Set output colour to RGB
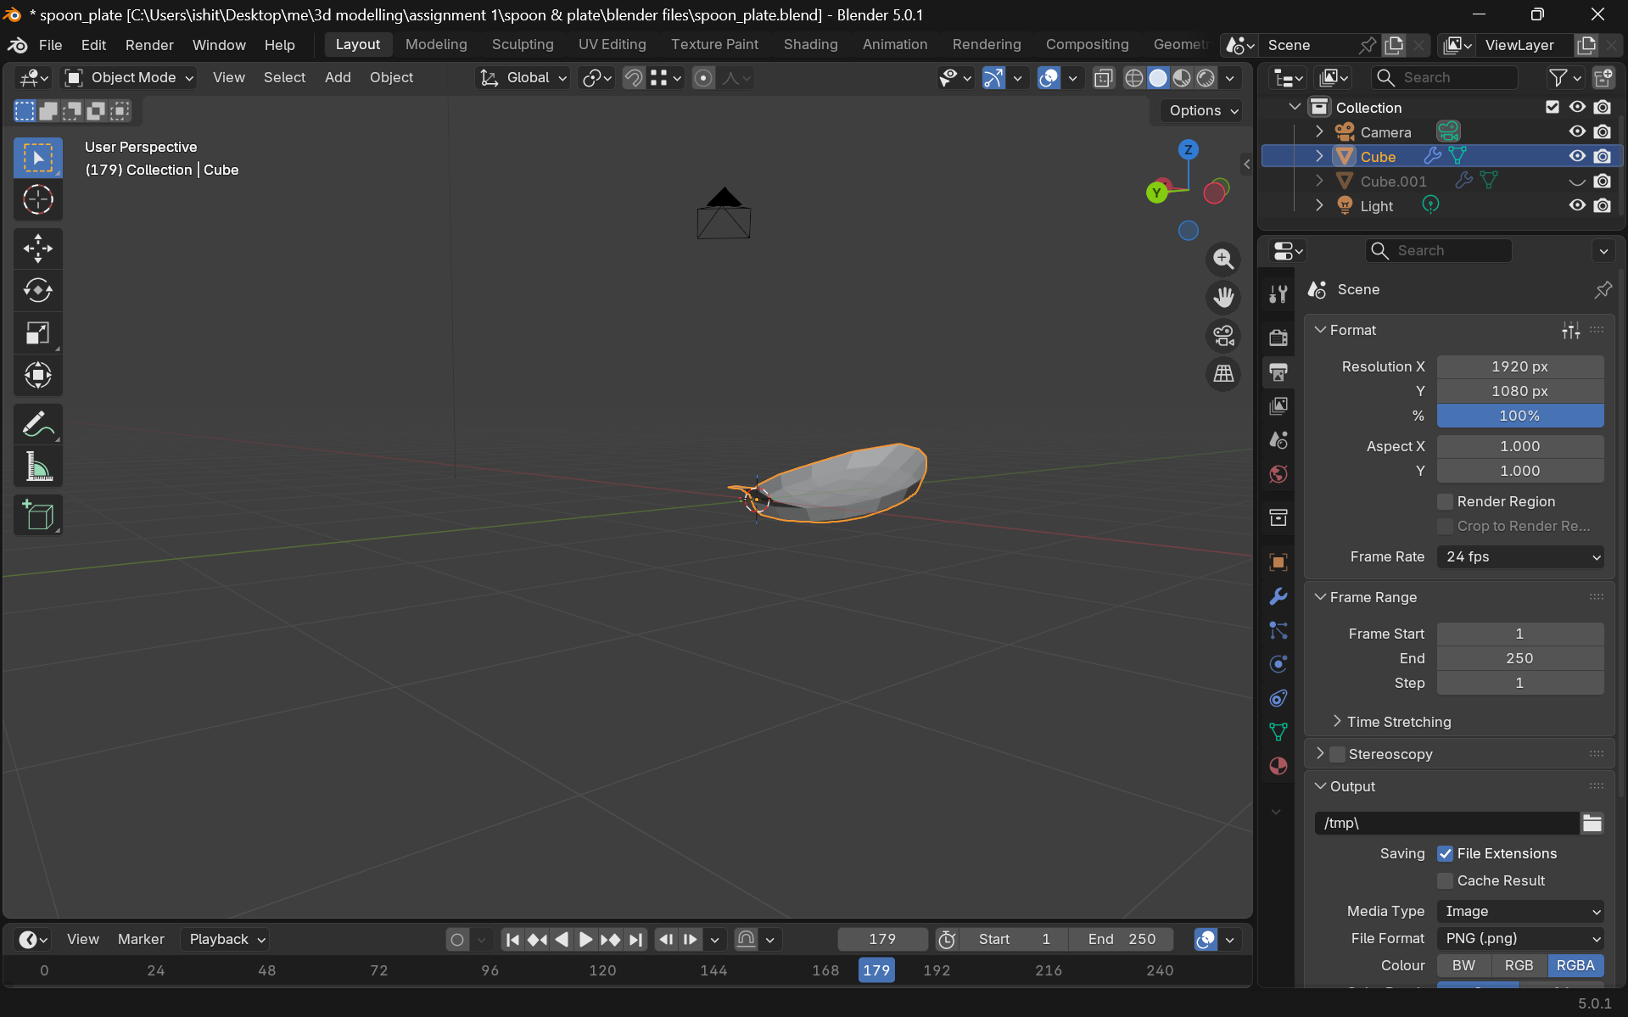Screen dimensions: 1628x1017 pos(1519,965)
